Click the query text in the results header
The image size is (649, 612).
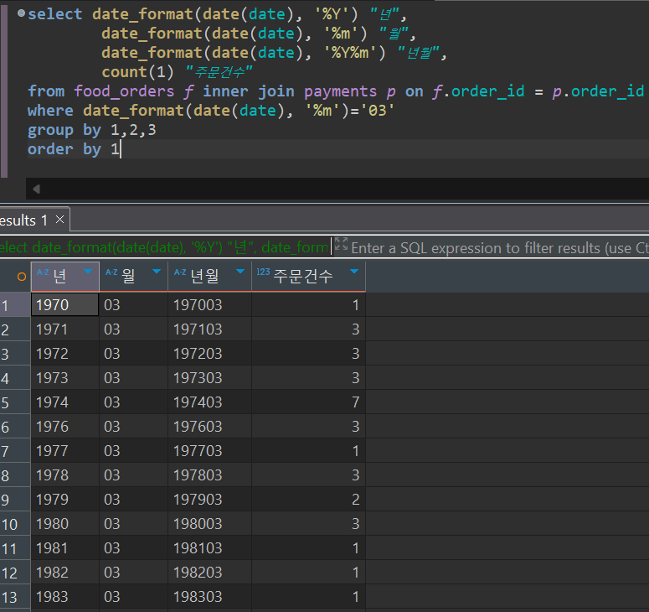pos(164,247)
